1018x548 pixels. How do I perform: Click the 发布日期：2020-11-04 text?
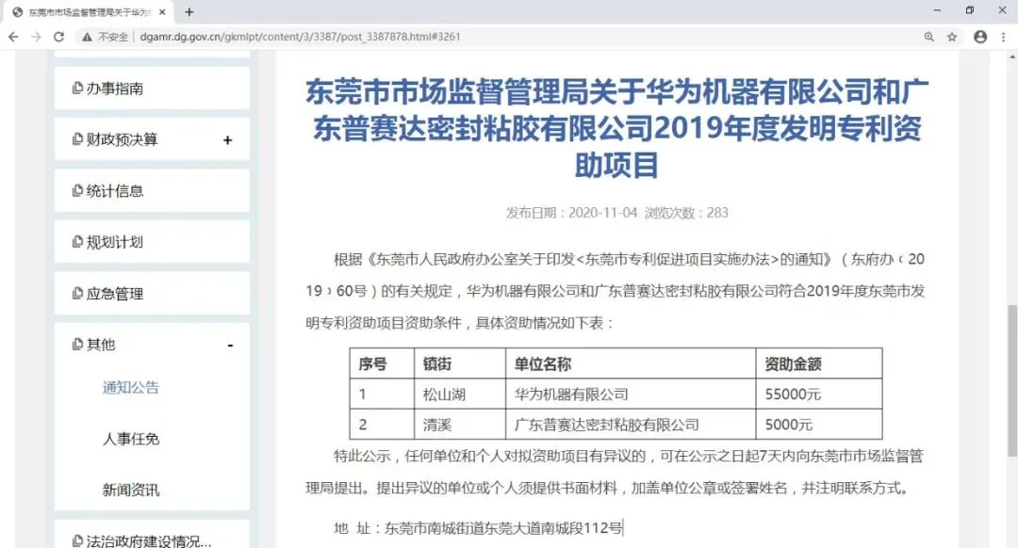(572, 213)
